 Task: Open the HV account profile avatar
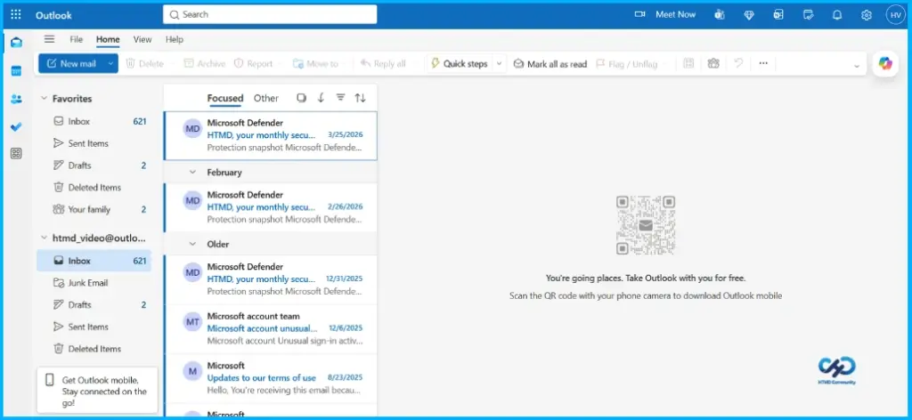(x=895, y=15)
